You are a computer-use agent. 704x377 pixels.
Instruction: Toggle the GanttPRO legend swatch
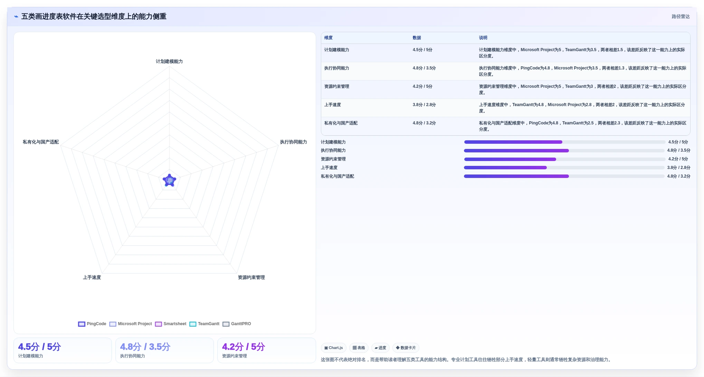pos(226,324)
